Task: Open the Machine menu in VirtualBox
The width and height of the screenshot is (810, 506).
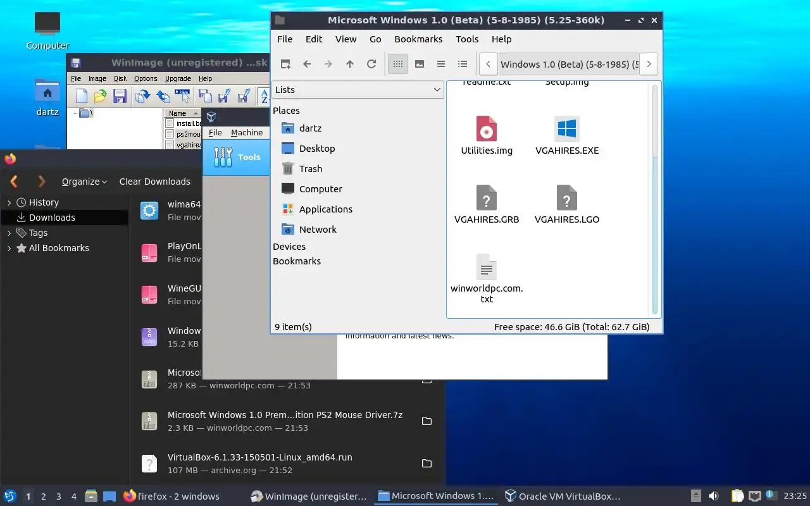Action: coord(247,132)
